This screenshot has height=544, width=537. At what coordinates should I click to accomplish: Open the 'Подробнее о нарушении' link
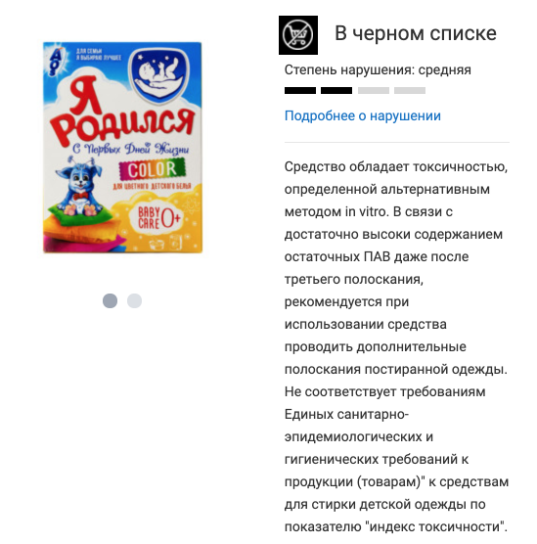click(x=363, y=115)
